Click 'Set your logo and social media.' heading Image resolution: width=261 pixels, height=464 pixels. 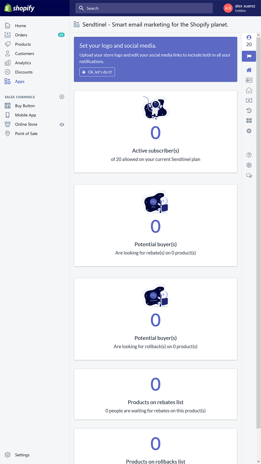point(118,46)
